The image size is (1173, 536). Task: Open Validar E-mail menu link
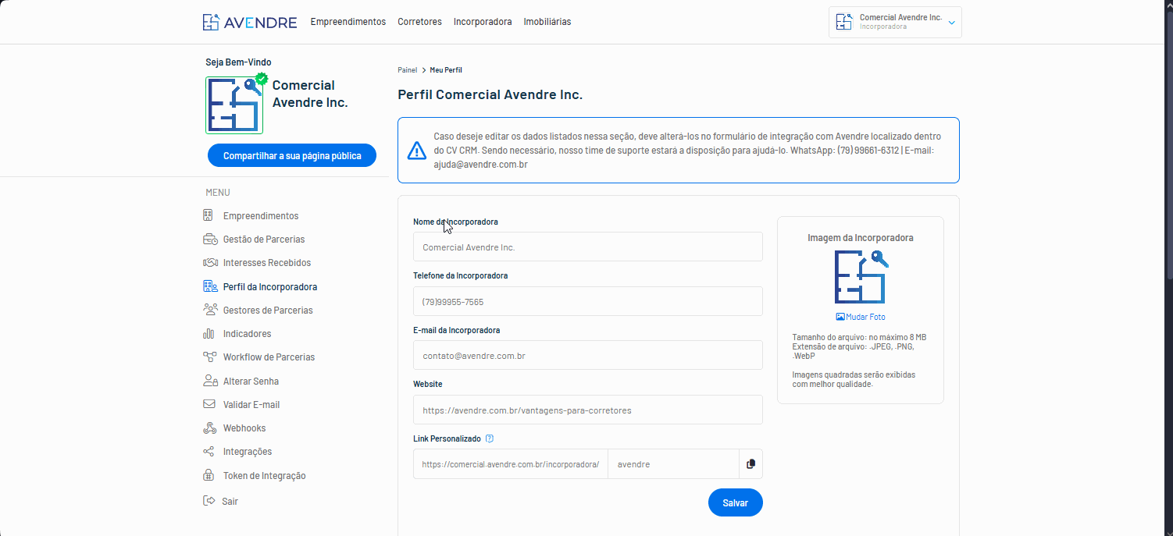click(x=251, y=404)
